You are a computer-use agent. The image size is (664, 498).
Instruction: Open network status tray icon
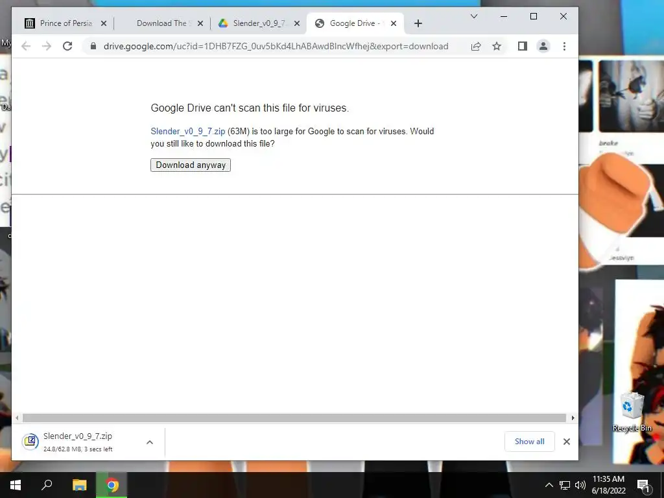click(565, 485)
